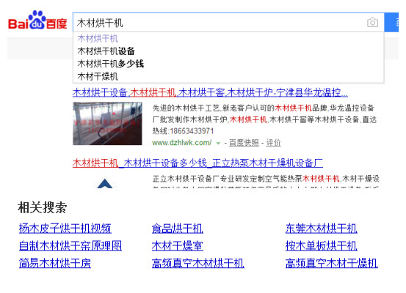Open related search 高频真空木材干燥机

pos(332,263)
